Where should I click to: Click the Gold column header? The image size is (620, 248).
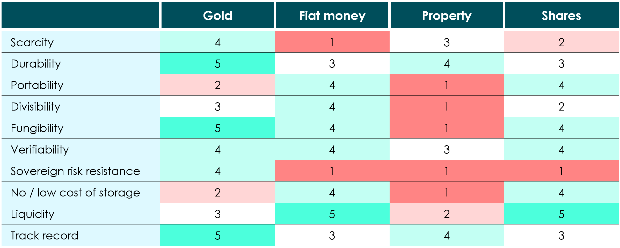[217, 16]
